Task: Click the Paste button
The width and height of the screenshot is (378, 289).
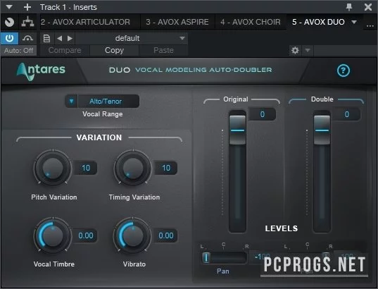Action: 163,50
